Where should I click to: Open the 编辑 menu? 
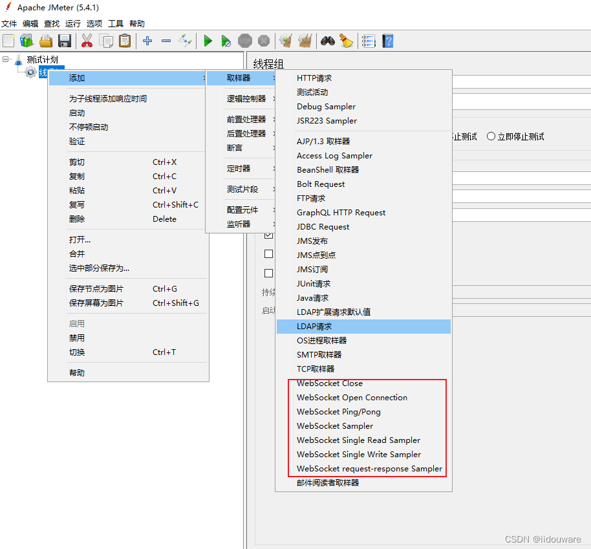pos(30,24)
